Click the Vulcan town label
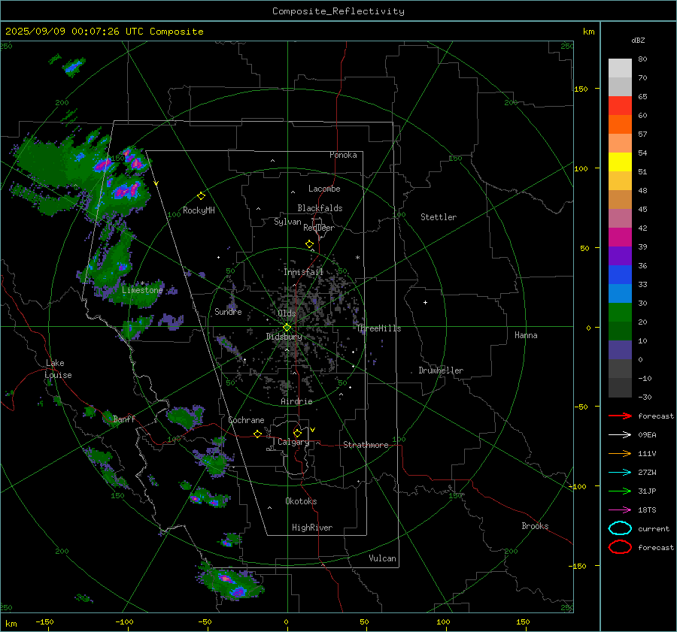The image size is (677, 632). pos(382,558)
